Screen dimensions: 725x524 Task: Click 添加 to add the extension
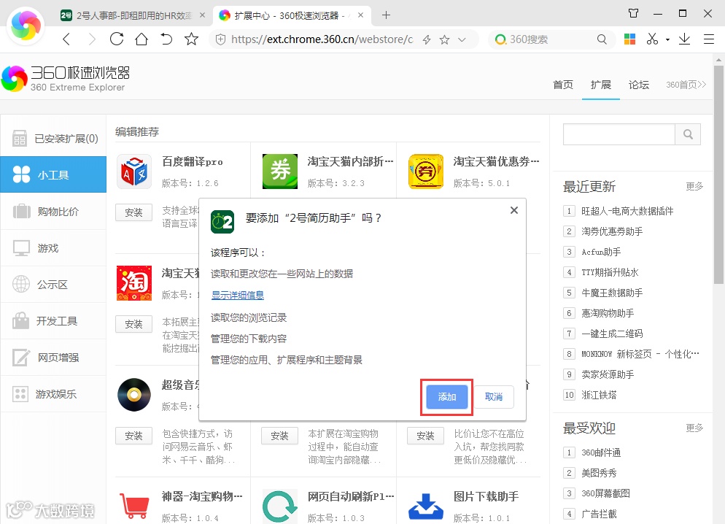(x=446, y=397)
